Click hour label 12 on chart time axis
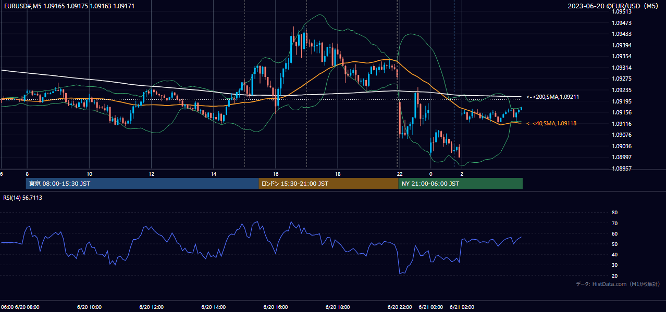 pos(152,174)
